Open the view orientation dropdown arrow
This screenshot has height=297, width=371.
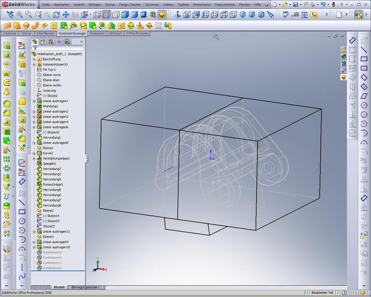[90, 15]
